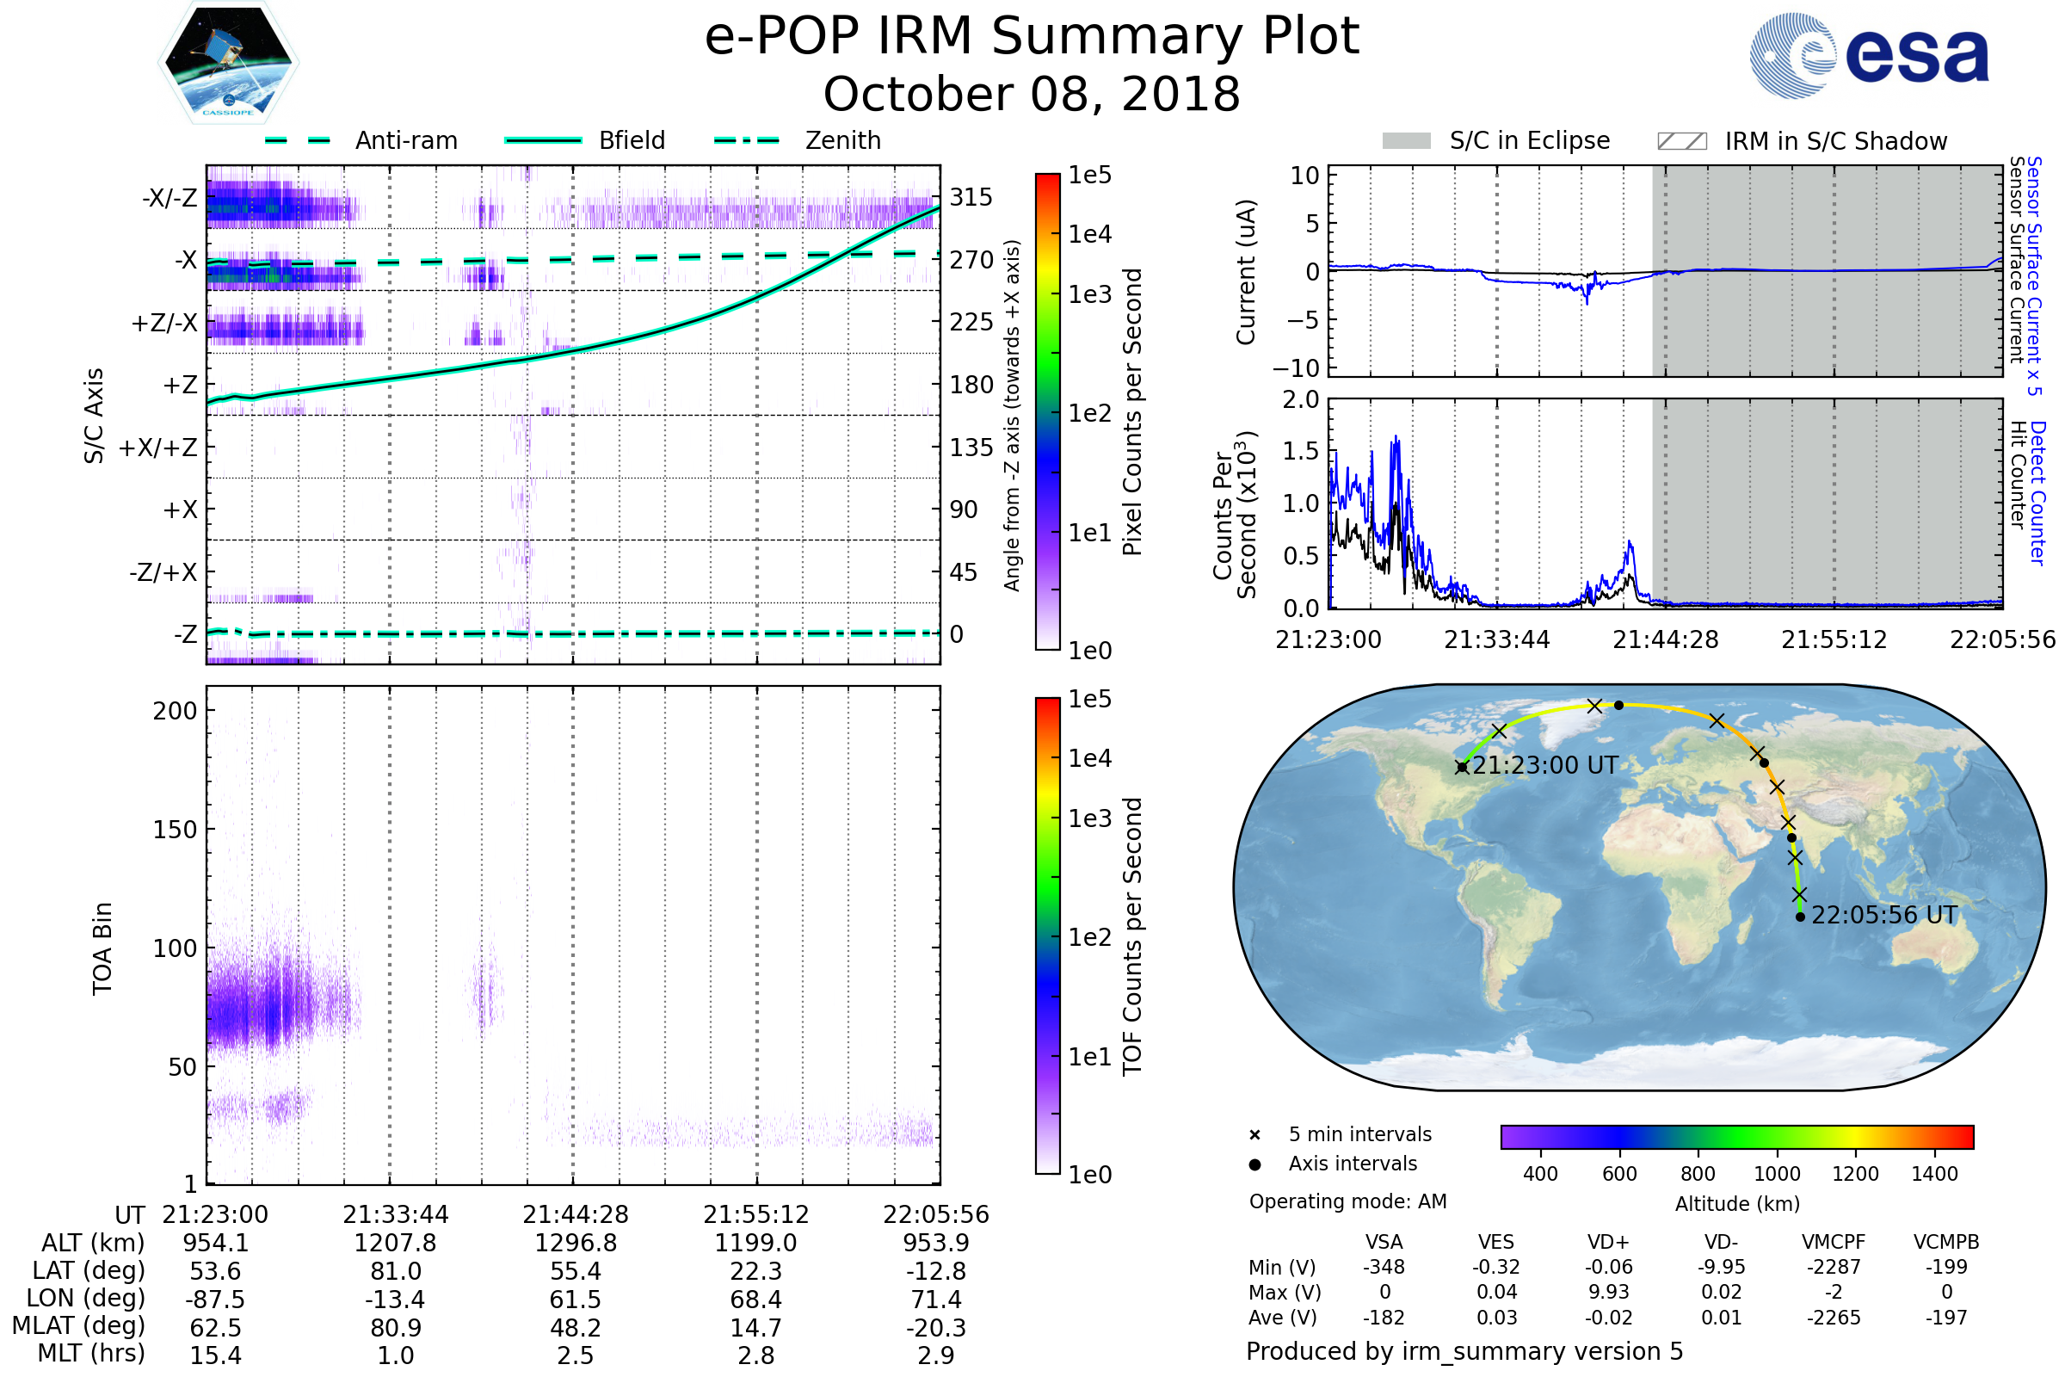
Task: Click the Bfield solid line legend marker
Action: [543, 140]
